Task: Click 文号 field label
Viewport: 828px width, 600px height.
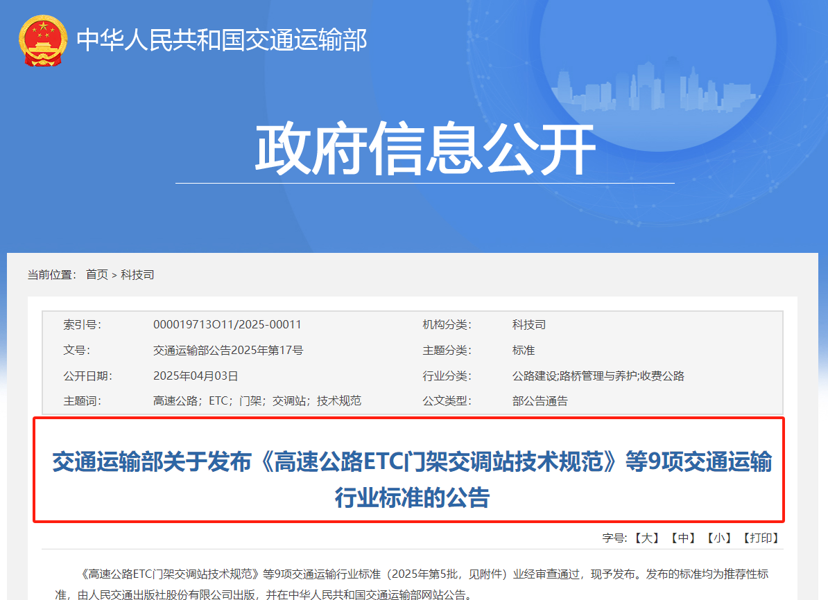Action: [x=76, y=351]
